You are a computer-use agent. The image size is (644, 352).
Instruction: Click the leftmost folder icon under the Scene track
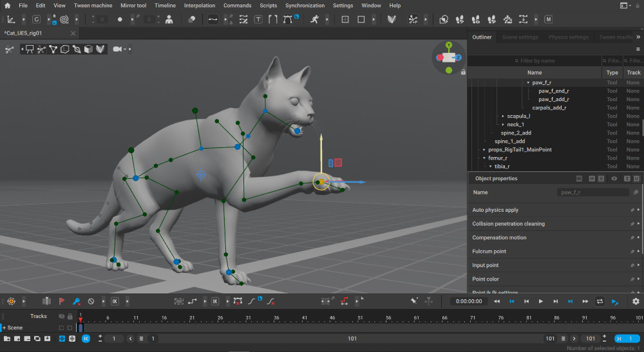(x=7, y=338)
